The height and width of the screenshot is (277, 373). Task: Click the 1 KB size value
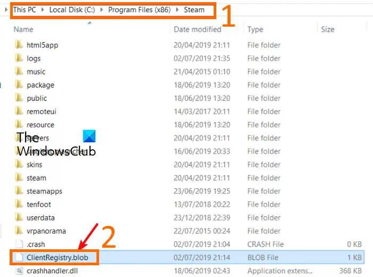click(x=355, y=257)
